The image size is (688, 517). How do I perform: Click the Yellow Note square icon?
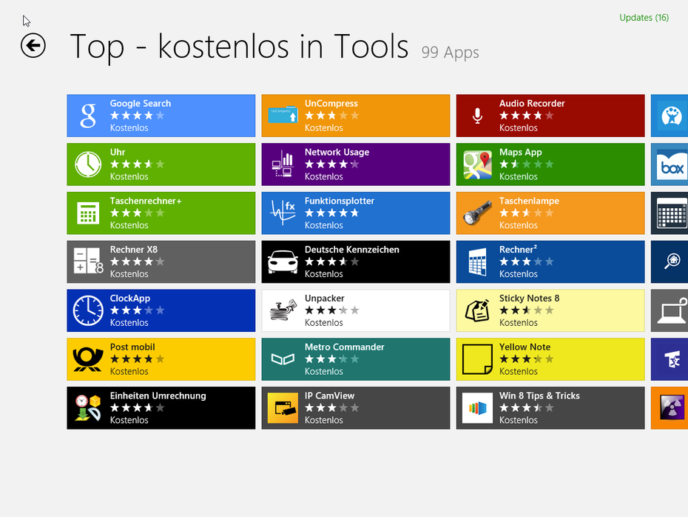pos(477,359)
